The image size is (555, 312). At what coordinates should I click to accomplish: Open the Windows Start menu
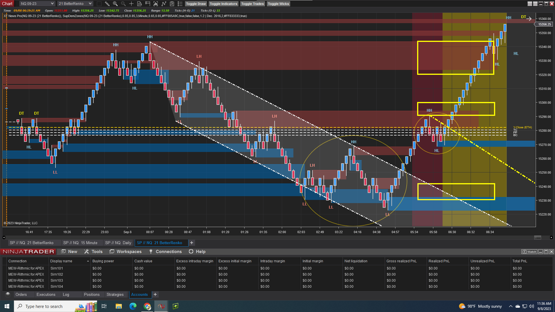point(7,306)
